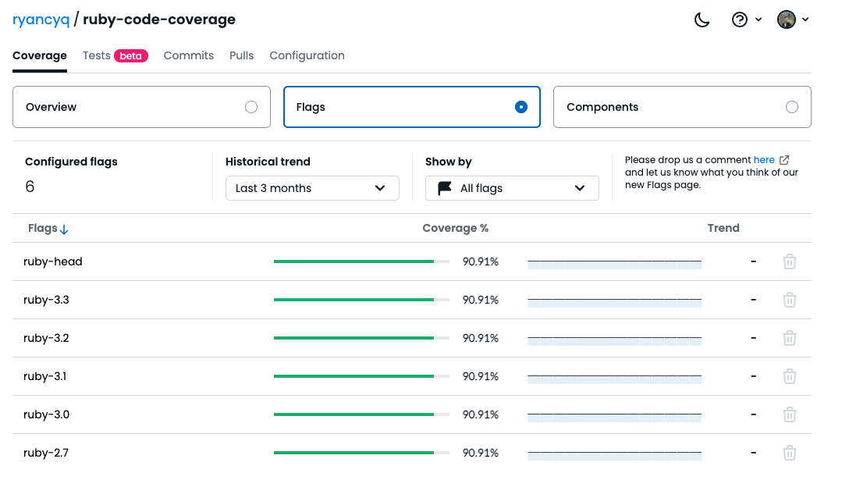The height and width of the screenshot is (498, 842).
Task: Click the ruby-head coverage progress bar
Action: coord(361,261)
